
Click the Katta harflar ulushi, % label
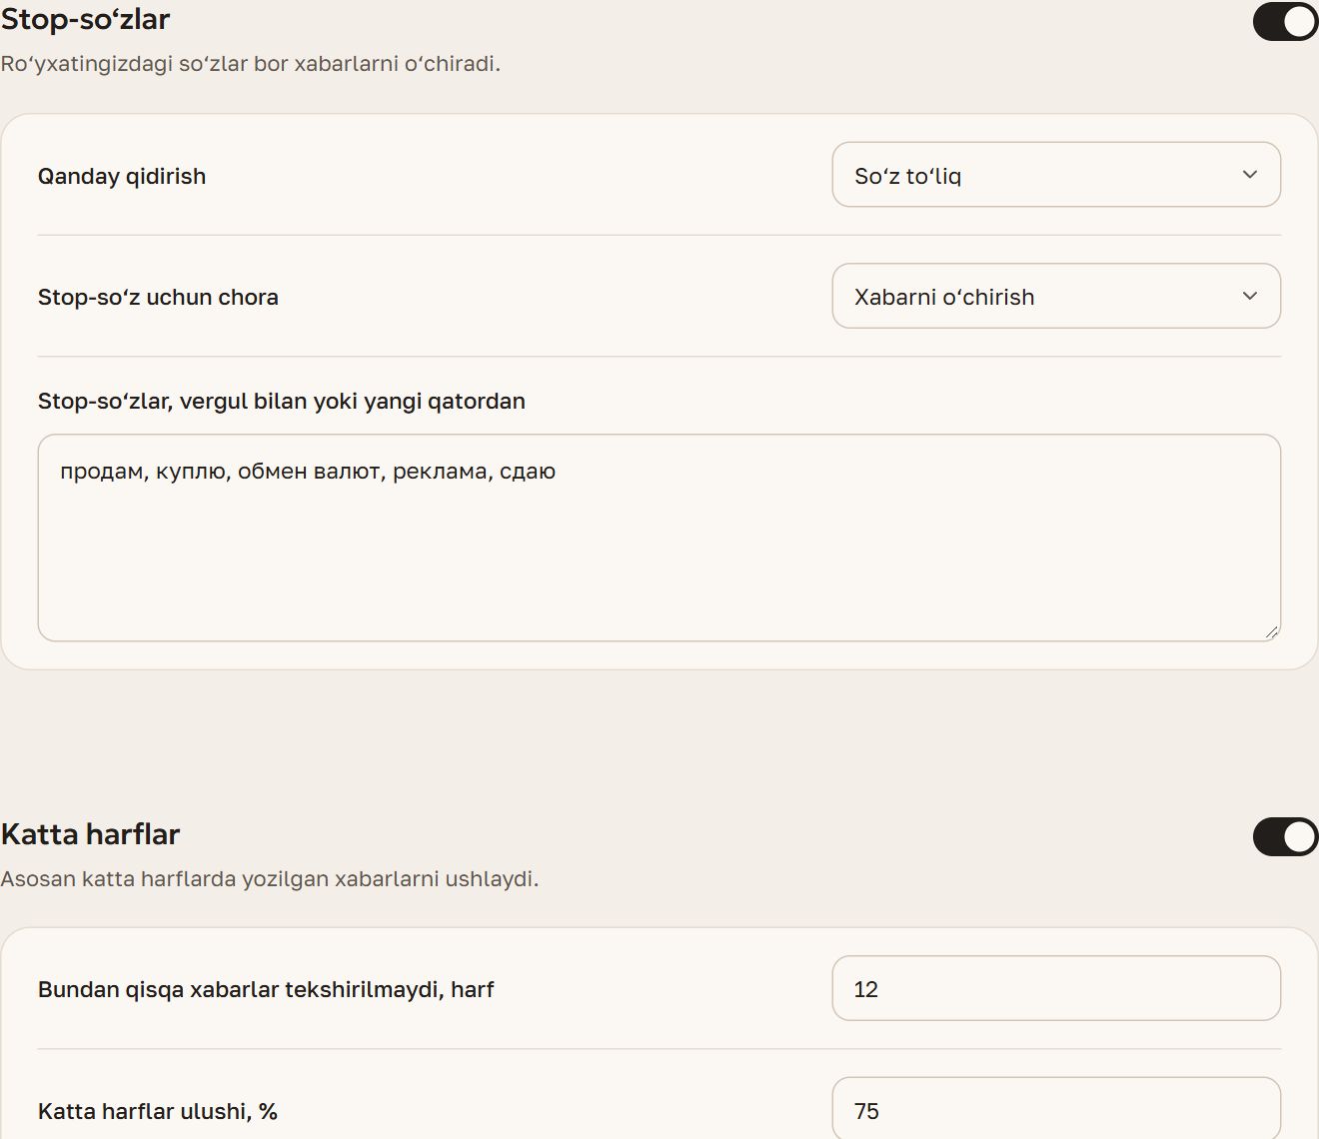(x=158, y=1111)
